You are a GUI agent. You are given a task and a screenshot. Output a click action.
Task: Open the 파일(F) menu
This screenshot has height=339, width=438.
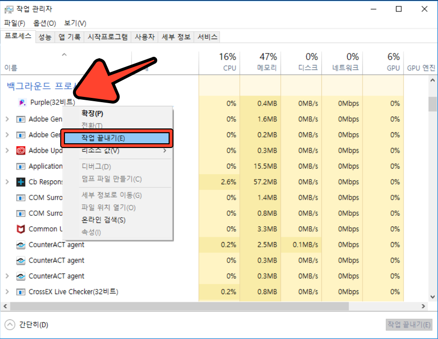(x=14, y=23)
